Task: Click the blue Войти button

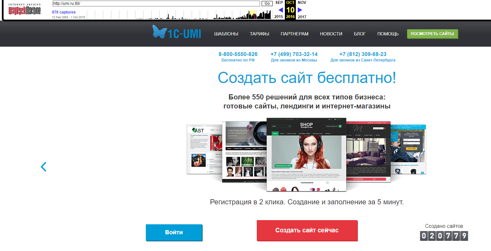Action: 174,232
